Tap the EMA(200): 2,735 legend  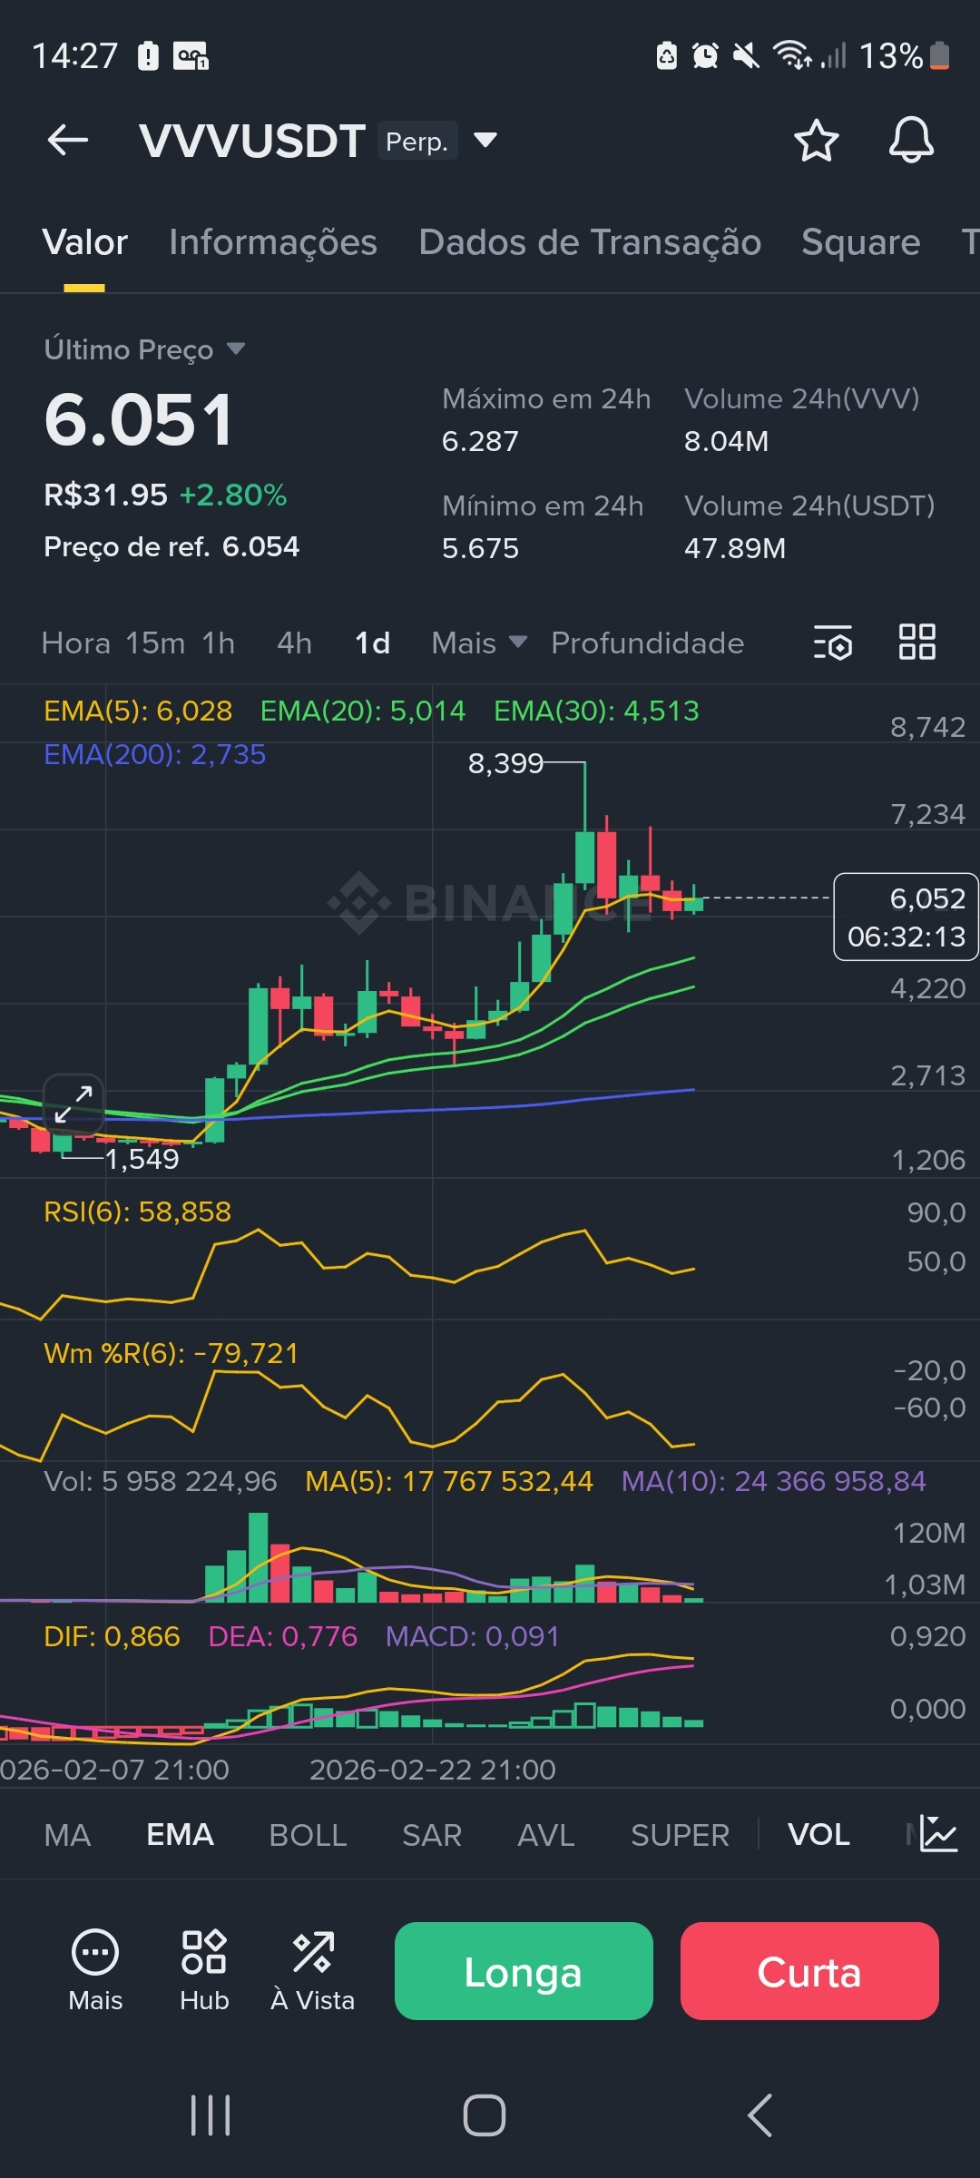[155, 754]
